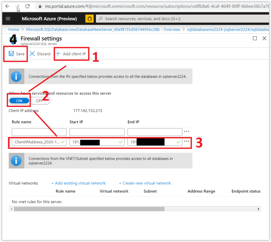The image size is (271, 242).
Task: Click Create new virtual network
Action: pyautogui.click(x=145, y=183)
